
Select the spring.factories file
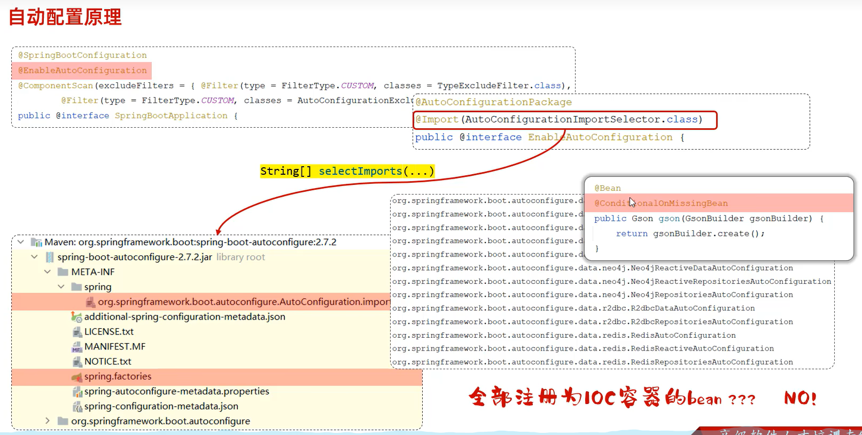click(216, 377)
